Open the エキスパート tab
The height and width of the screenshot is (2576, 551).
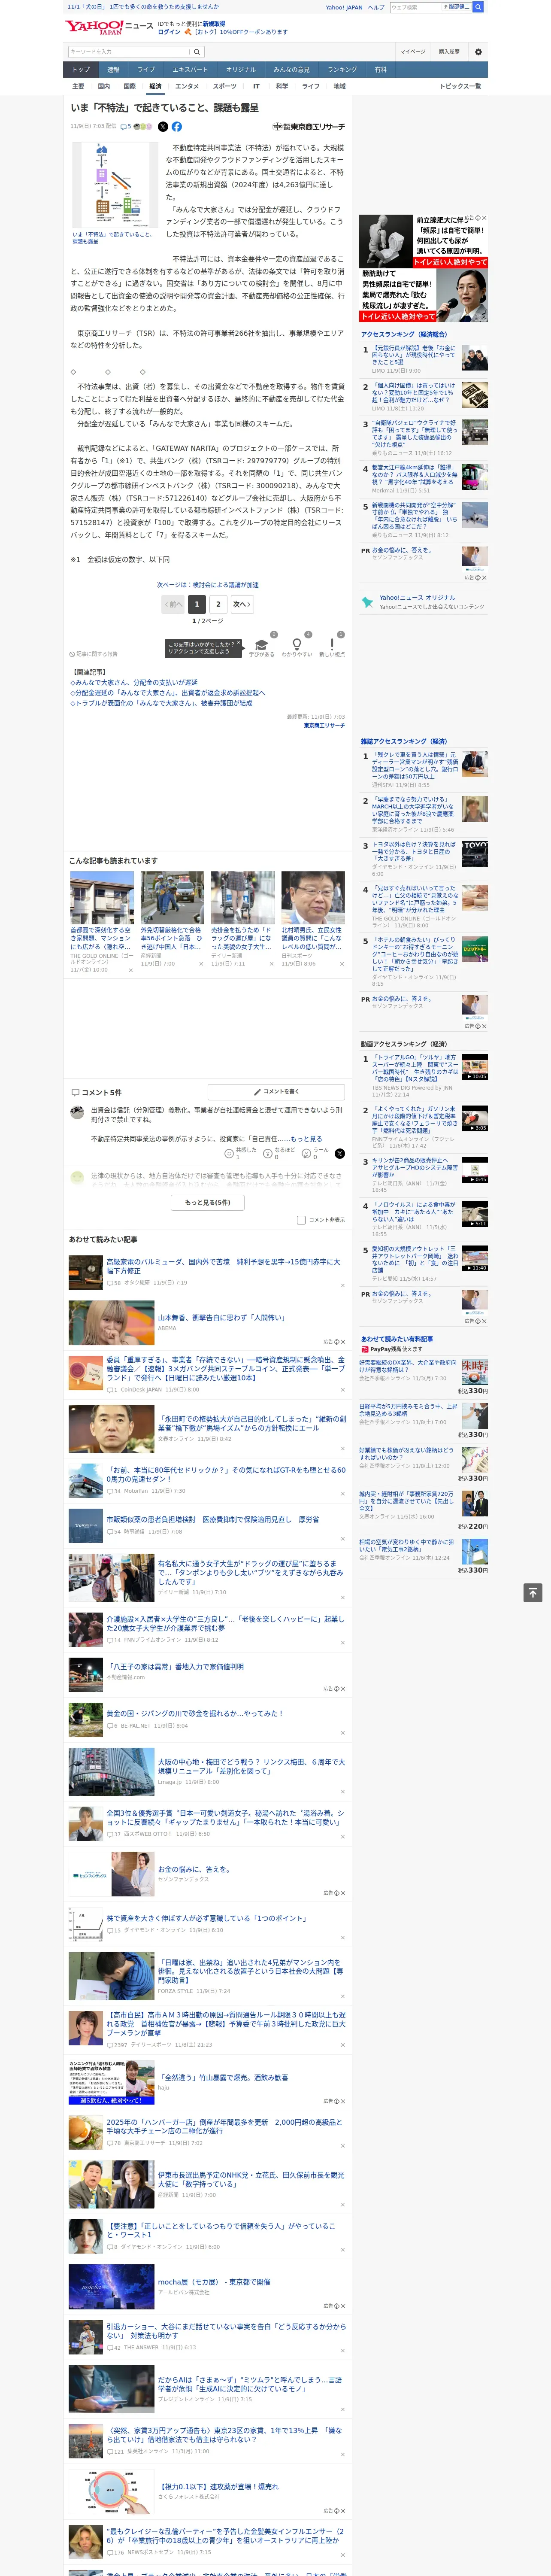click(x=190, y=70)
